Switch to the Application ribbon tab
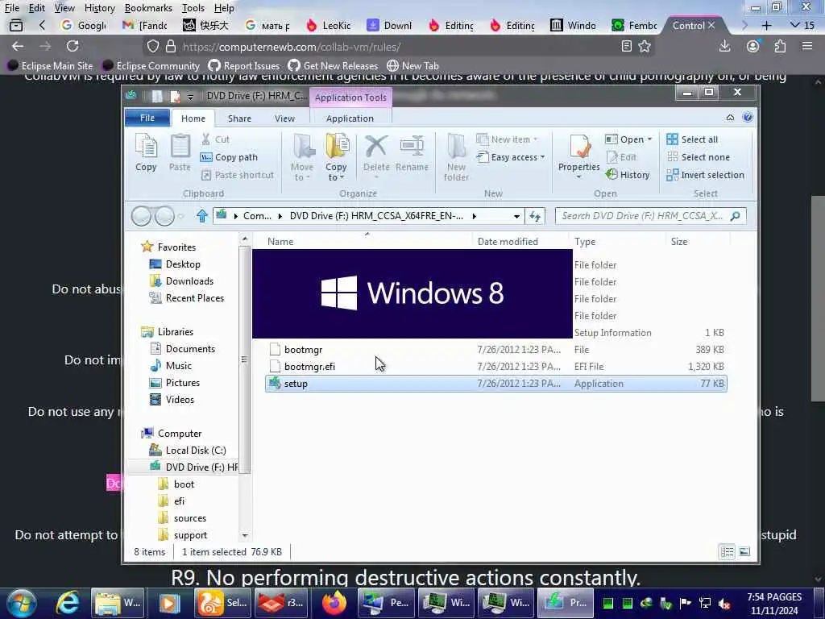The height and width of the screenshot is (619, 825). point(350,118)
